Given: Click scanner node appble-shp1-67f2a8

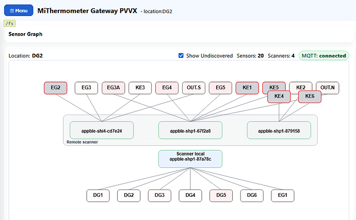Looking at the screenshot, I should tap(190, 130).
